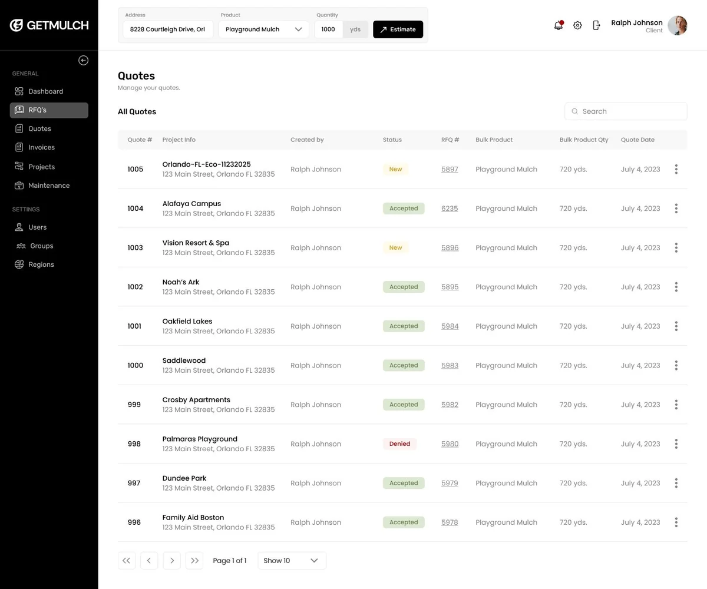Click the Estimate button
Image resolution: width=707 pixels, height=589 pixels.
point(398,29)
